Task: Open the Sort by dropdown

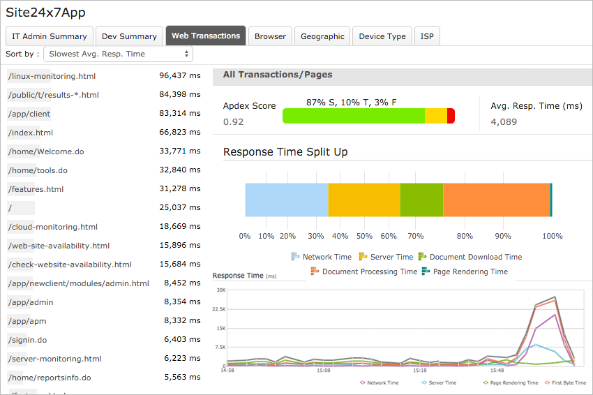Action: [x=119, y=54]
